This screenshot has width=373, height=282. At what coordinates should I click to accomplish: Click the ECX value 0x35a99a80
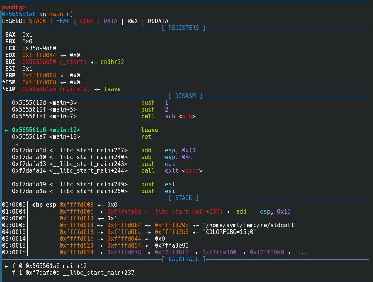[x=39, y=48]
